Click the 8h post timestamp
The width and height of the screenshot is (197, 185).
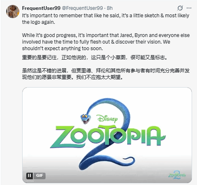coord(110,8)
